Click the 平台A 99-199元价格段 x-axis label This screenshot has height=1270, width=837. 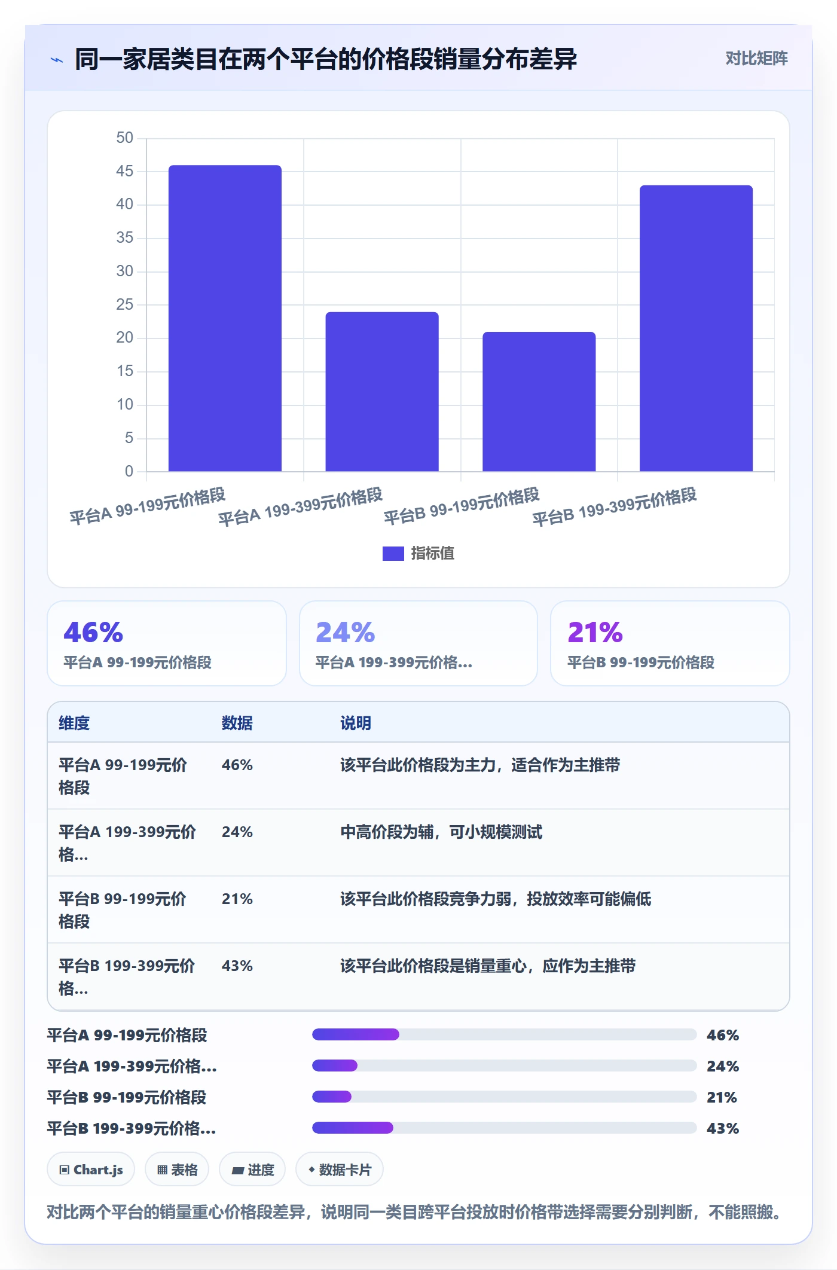pyautogui.click(x=147, y=506)
